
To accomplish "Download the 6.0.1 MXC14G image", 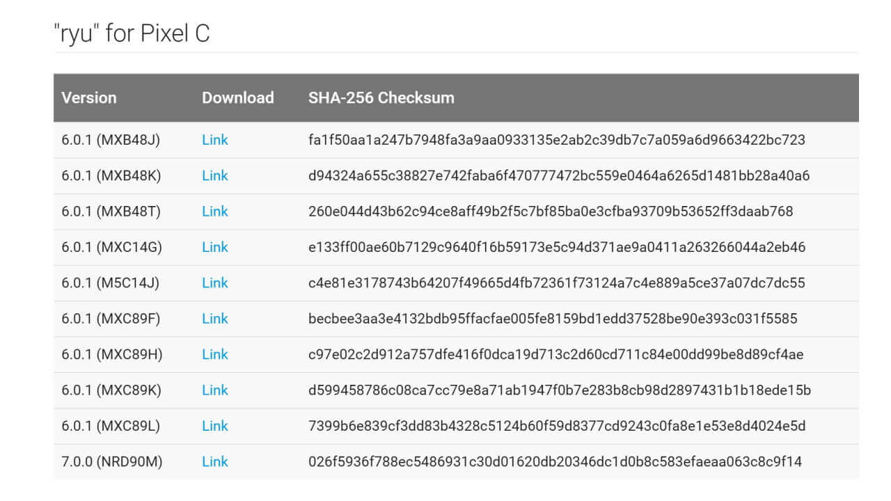I will tap(214, 247).
